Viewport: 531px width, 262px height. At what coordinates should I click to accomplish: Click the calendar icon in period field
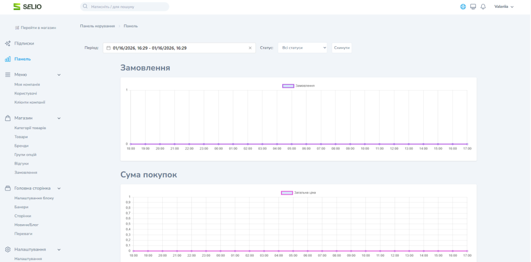pos(108,48)
